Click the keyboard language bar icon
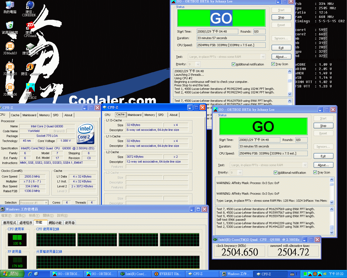347x278 pixels. [292, 274]
